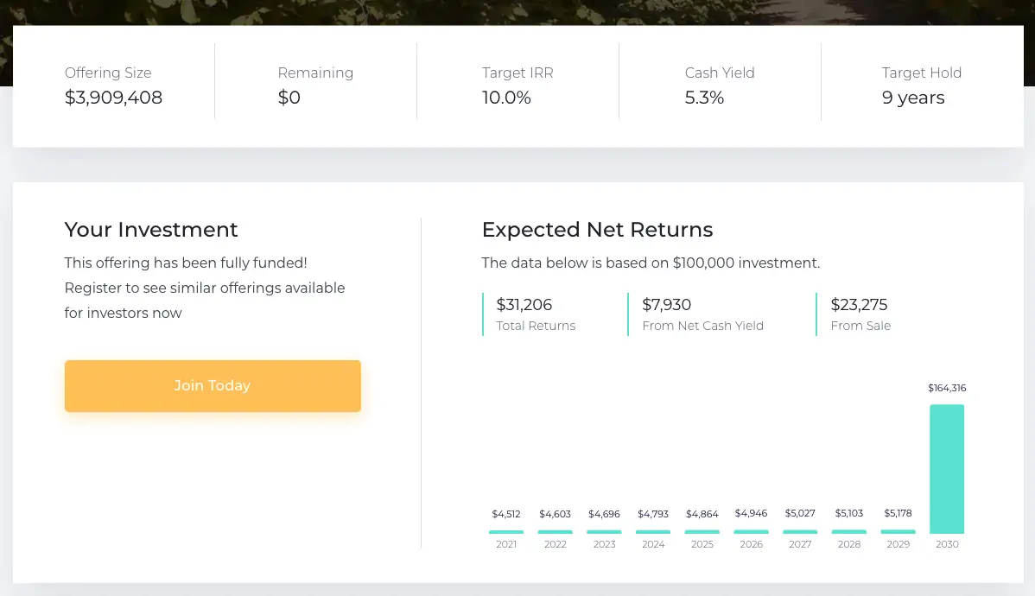Select the 2023 year label under the chart

pyautogui.click(x=604, y=544)
